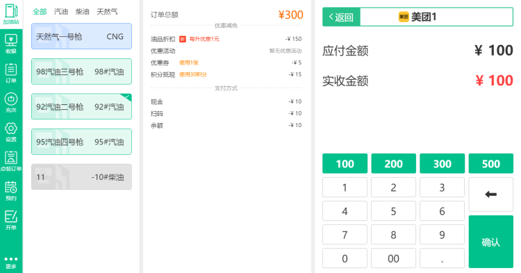
Task: Select the 汽油 filter tab
Action: click(x=61, y=12)
